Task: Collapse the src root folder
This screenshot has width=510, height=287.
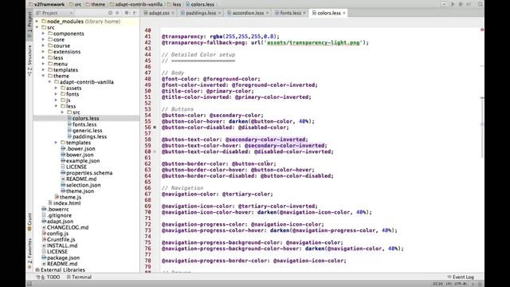Action: (37, 28)
